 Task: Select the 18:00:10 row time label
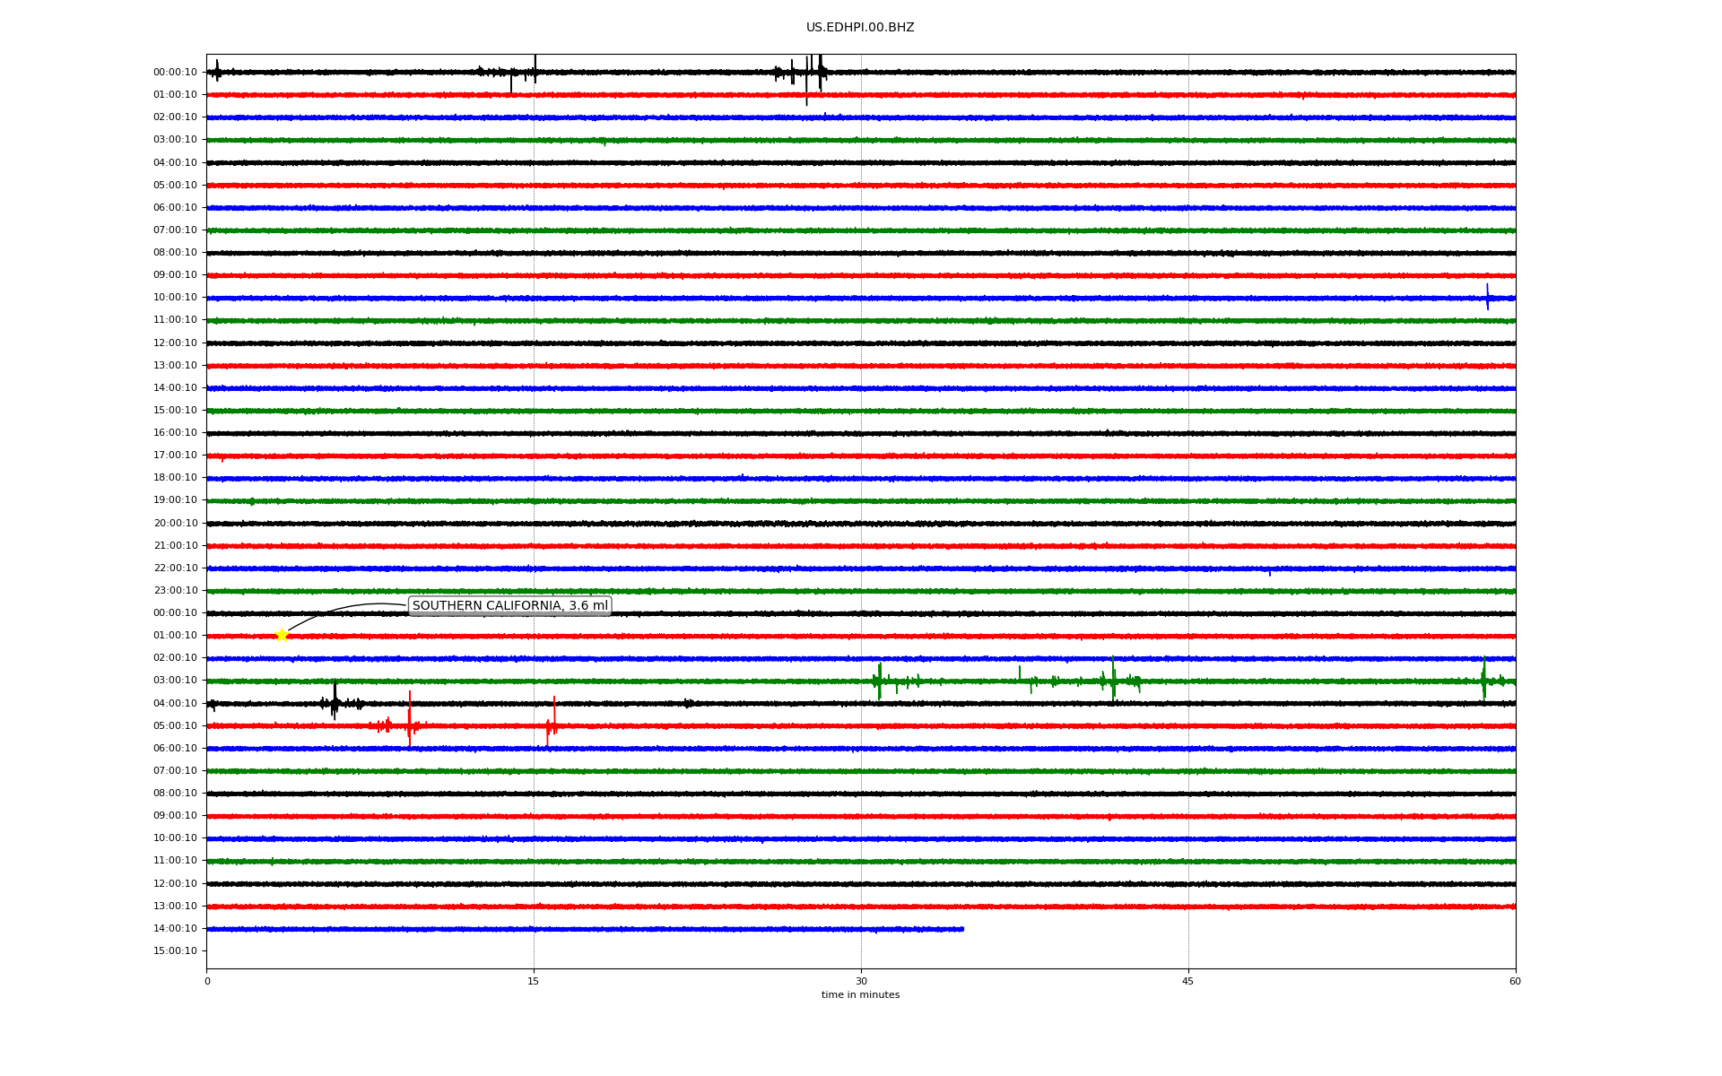click(x=175, y=478)
